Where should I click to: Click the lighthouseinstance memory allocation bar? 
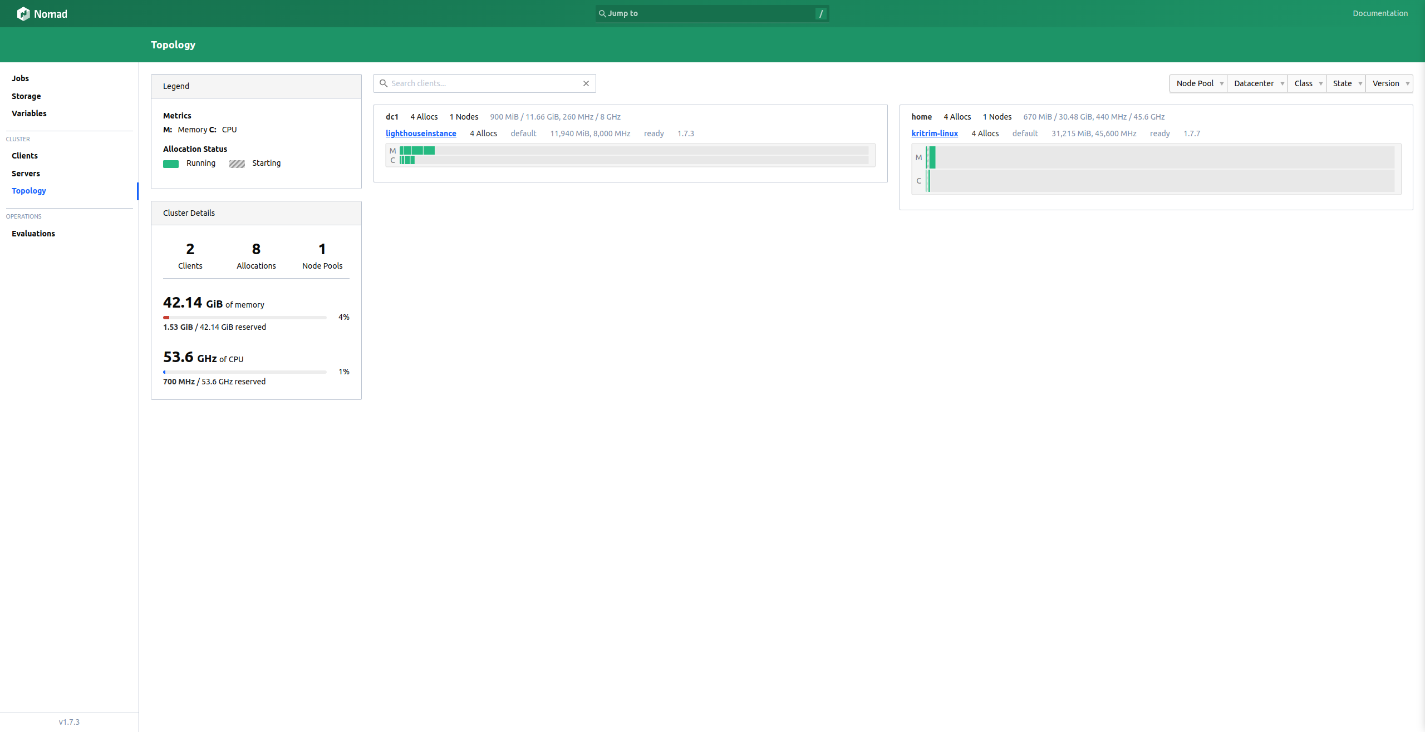[417, 151]
